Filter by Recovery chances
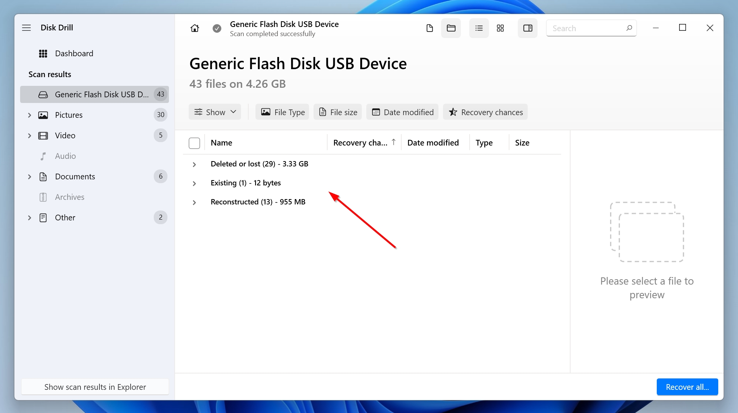This screenshot has height=413, width=738. coord(486,112)
